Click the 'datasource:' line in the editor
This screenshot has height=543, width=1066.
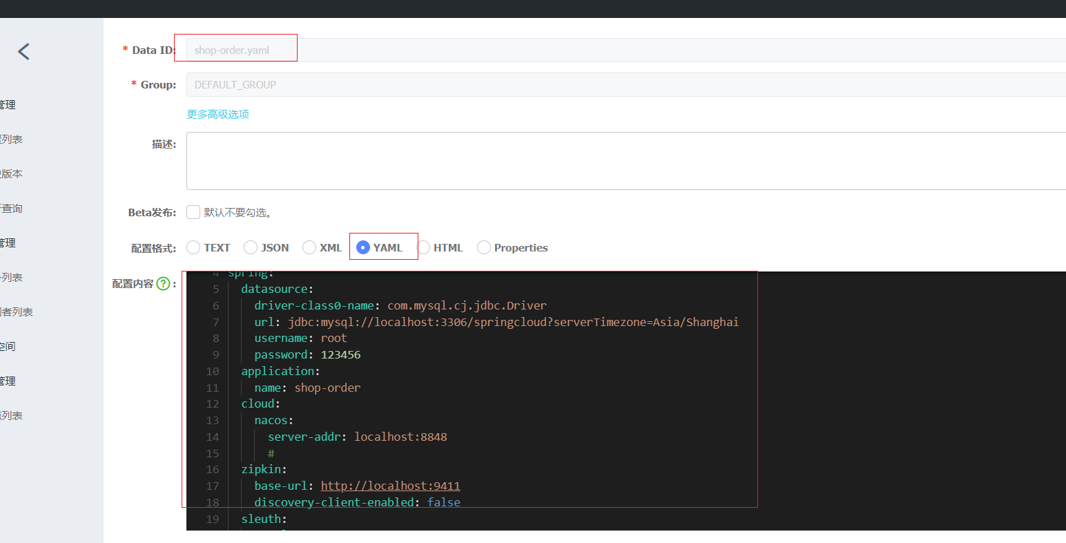coord(277,289)
